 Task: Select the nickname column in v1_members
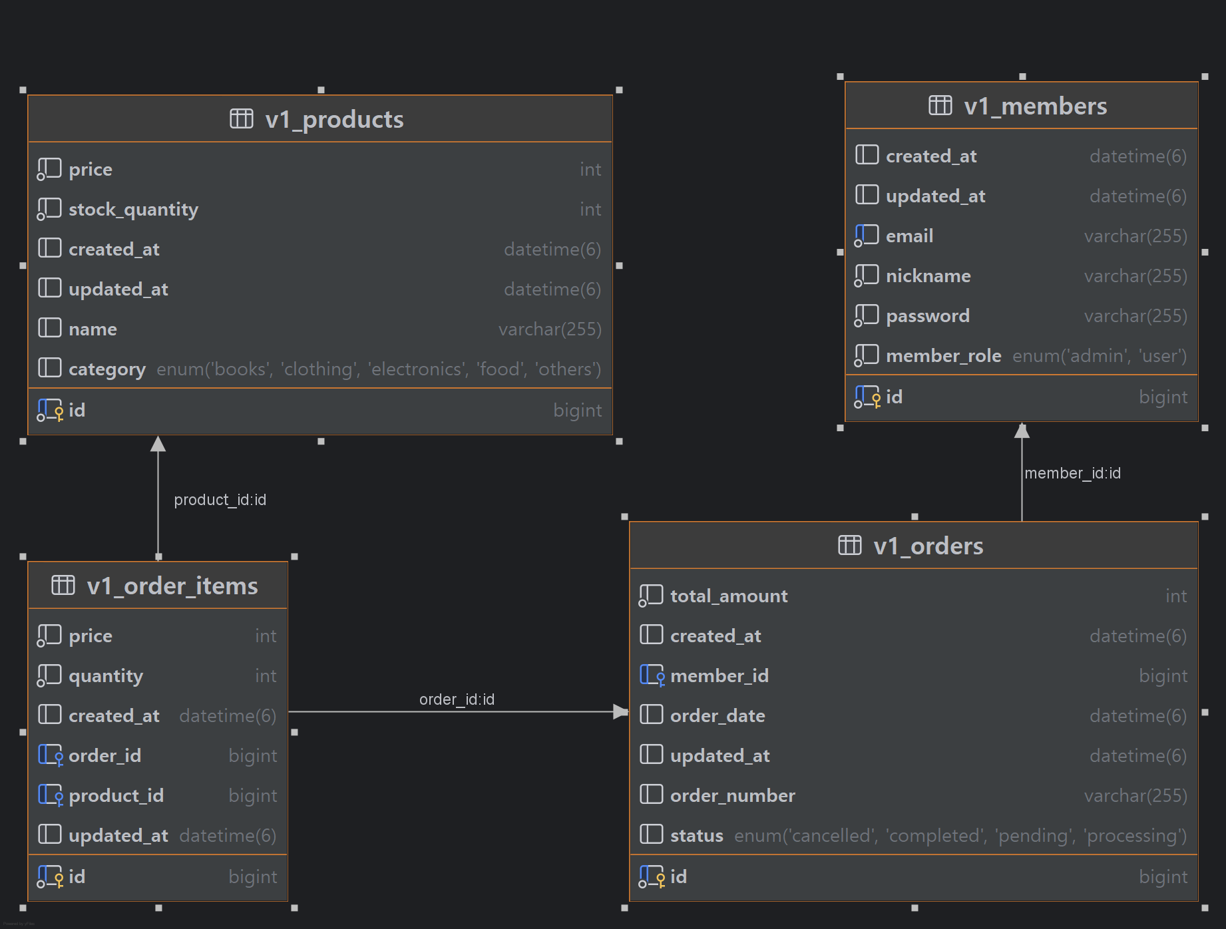point(1022,276)
